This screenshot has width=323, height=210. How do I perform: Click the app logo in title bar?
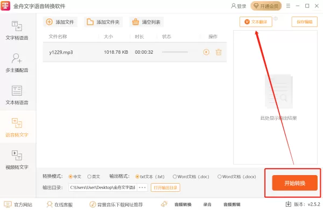(x=5, y=6)
